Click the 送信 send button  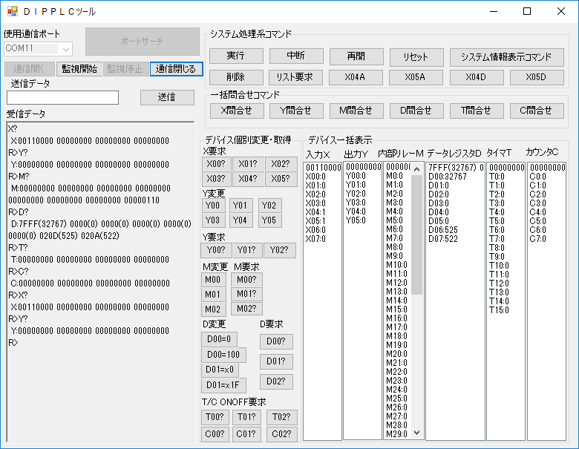pyautogui.click(x=167, y=97)
